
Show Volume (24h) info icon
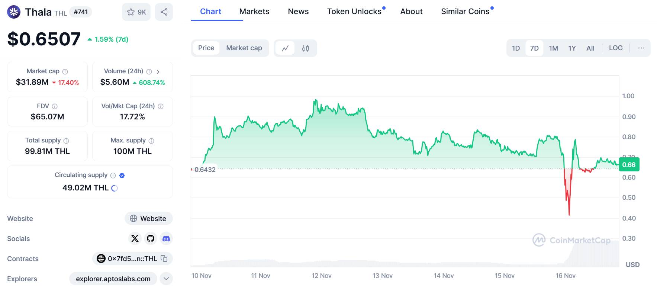click(x=149, y=71)
